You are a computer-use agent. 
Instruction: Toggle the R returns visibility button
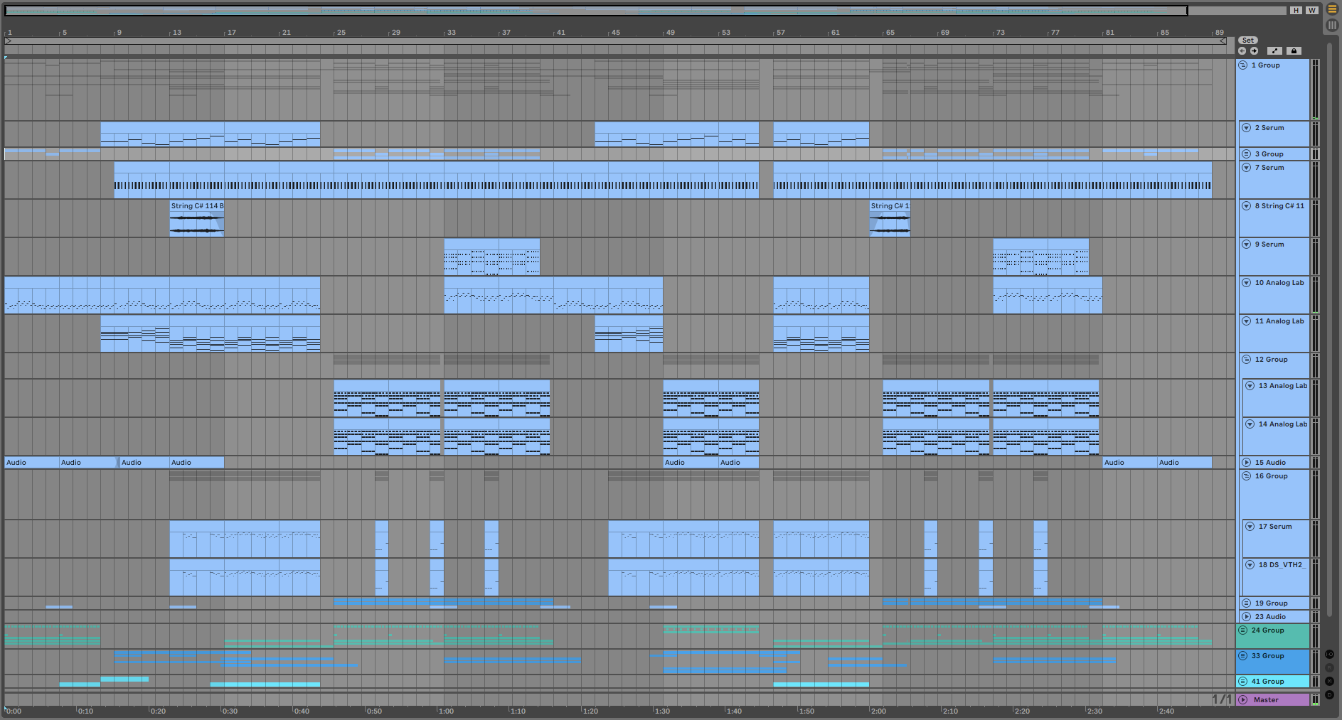pyautogui.click(x=1329, y=667)
